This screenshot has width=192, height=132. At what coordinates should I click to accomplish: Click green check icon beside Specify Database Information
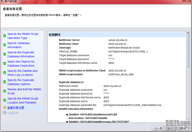5,45
